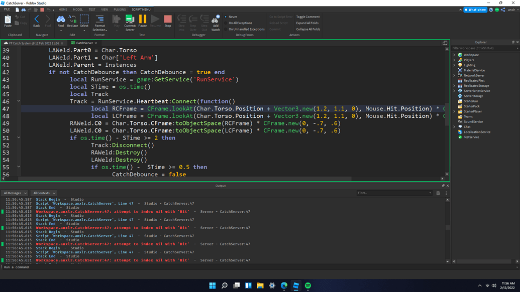Click Toggle Comment action

[308, 17]
